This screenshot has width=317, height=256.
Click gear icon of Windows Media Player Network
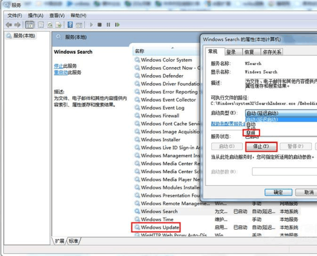[x=137, y=179]
